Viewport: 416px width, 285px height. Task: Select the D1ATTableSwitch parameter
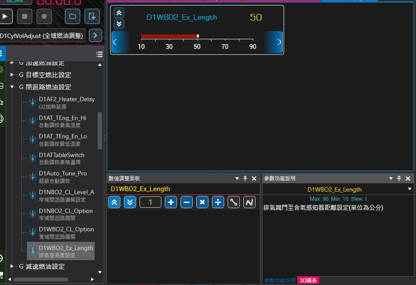[61, 158]
